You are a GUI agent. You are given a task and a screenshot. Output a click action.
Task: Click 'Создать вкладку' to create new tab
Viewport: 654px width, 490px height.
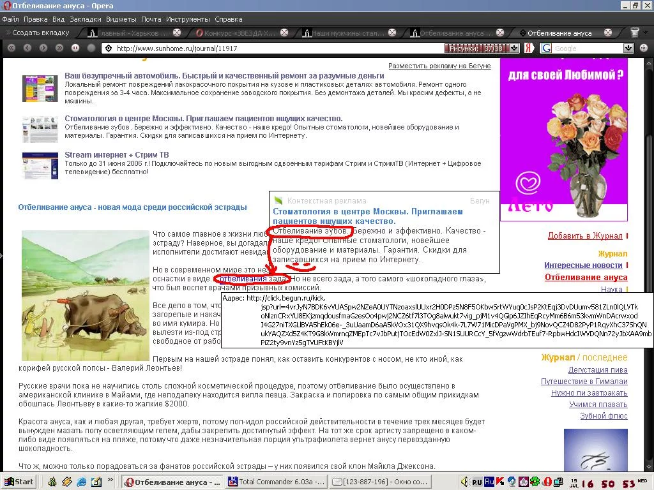[x=38, y=33]
